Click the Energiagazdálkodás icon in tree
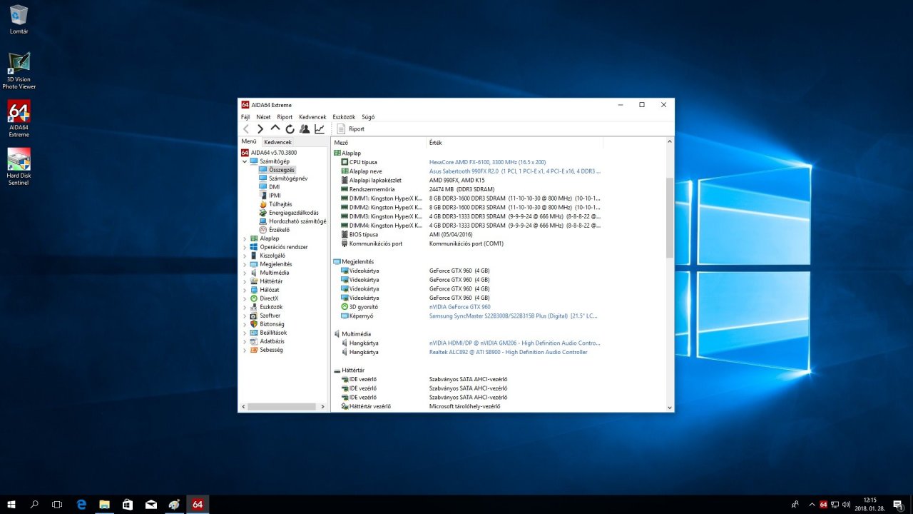This screenshot has height=514, width=913. point(262,213)
